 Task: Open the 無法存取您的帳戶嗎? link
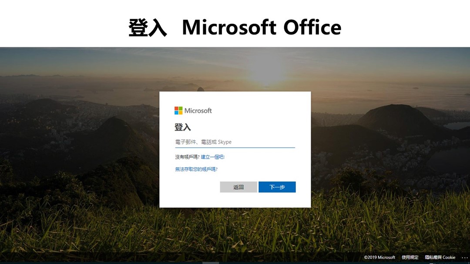tap(196, 169)
